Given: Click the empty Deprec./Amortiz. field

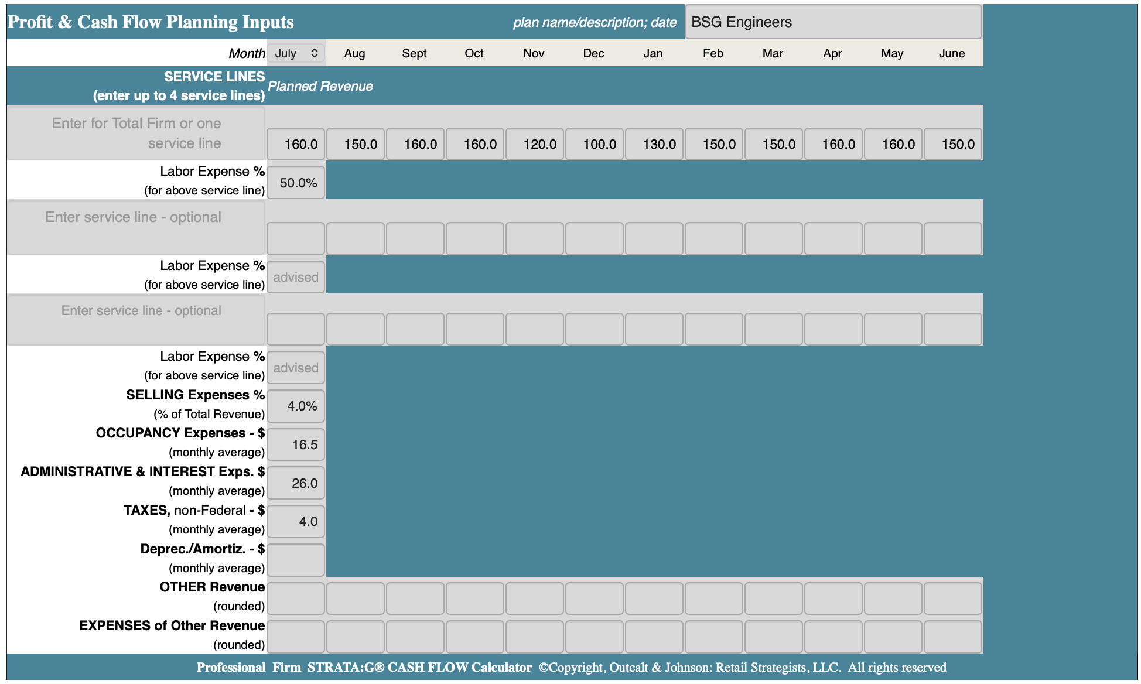Looking at the screenshot, I should (296, 560).
